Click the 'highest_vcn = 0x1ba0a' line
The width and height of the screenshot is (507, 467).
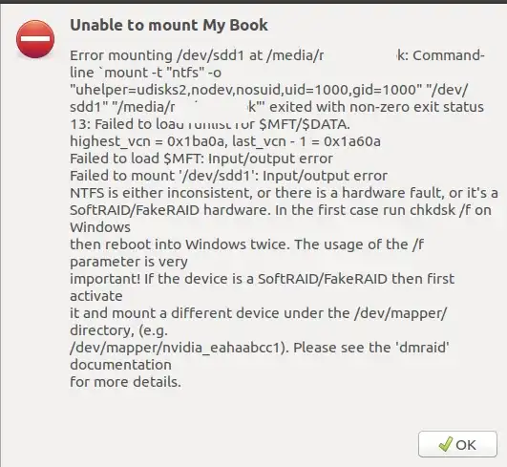[x=225, y=141]
